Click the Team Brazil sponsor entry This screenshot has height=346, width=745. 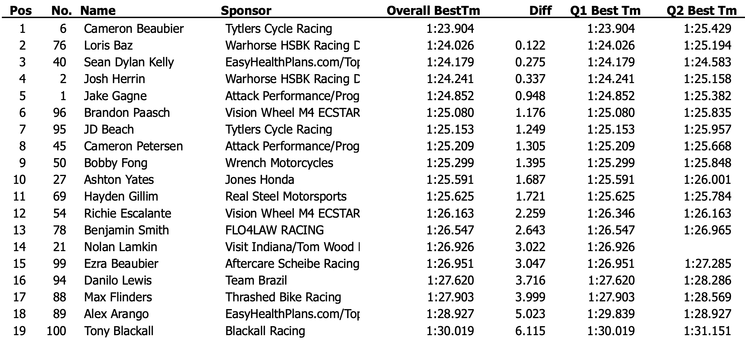[x=256, y=281]
